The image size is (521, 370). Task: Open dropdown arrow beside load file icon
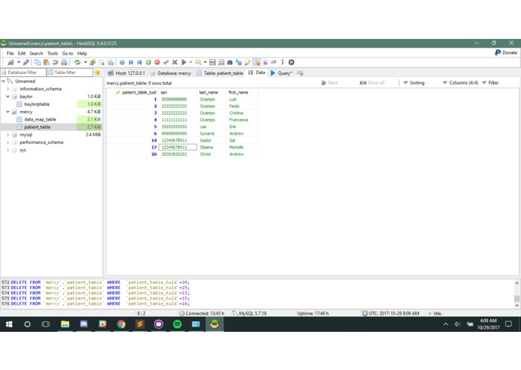tap(205, 62)
